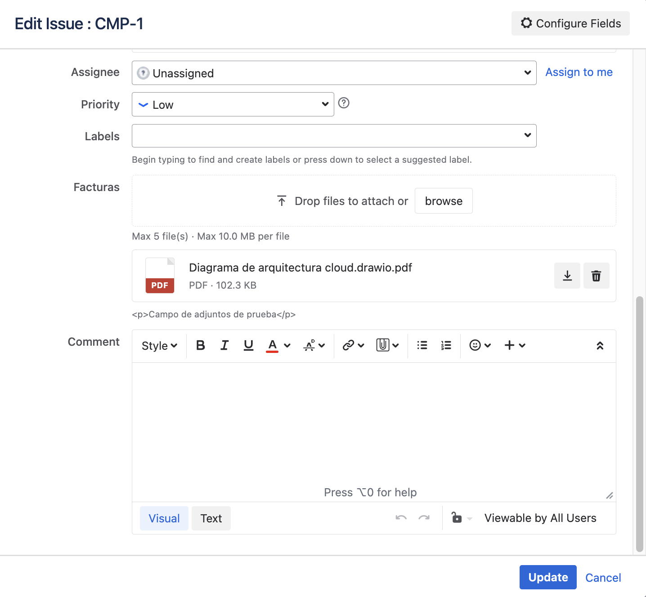Viewport: 646px width, 597px height.
Task: Download Diagrama de arquitectura cloud.drawio.pdf
Action: [x=567, y=276]
